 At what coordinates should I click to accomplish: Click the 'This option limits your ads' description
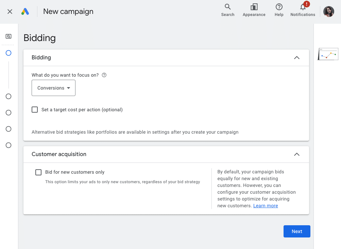pos(123,182)
